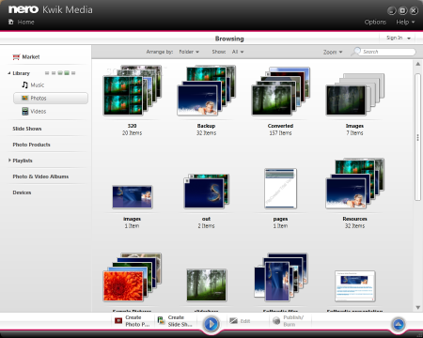Open the Options menu
423x338 pixels.
click(x=375, y=22)
